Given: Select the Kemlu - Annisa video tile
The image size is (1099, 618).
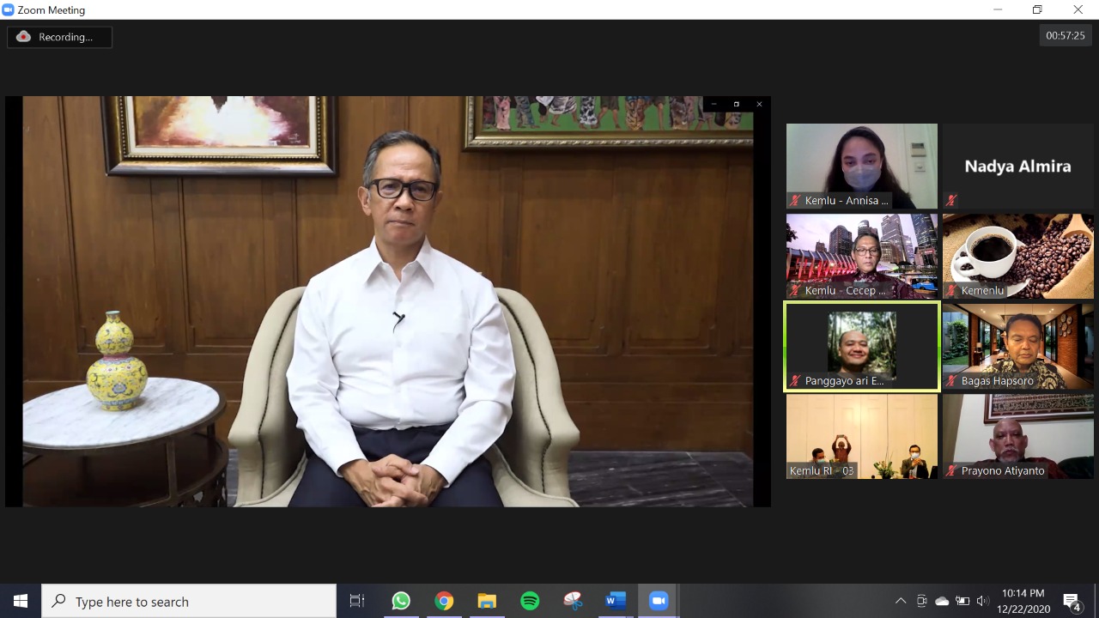Looking at the screenshot, I should (x=862, y=166).
